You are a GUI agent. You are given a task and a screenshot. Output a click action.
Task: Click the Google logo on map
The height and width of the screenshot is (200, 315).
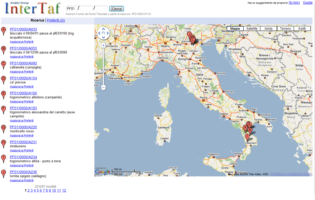[103, 172]
